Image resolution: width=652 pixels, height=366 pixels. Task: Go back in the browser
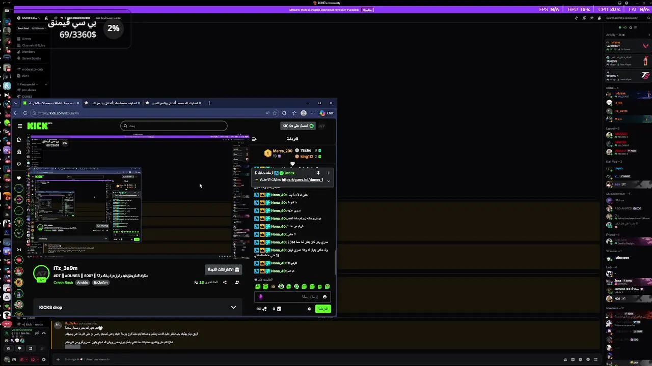coord(16,113)
